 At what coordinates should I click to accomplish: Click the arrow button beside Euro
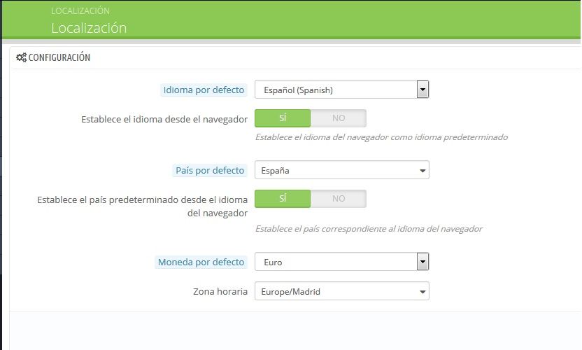tap(423, 262)
